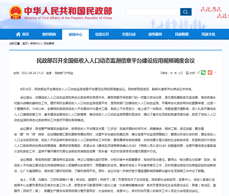Click the national emblem logo

16,12
